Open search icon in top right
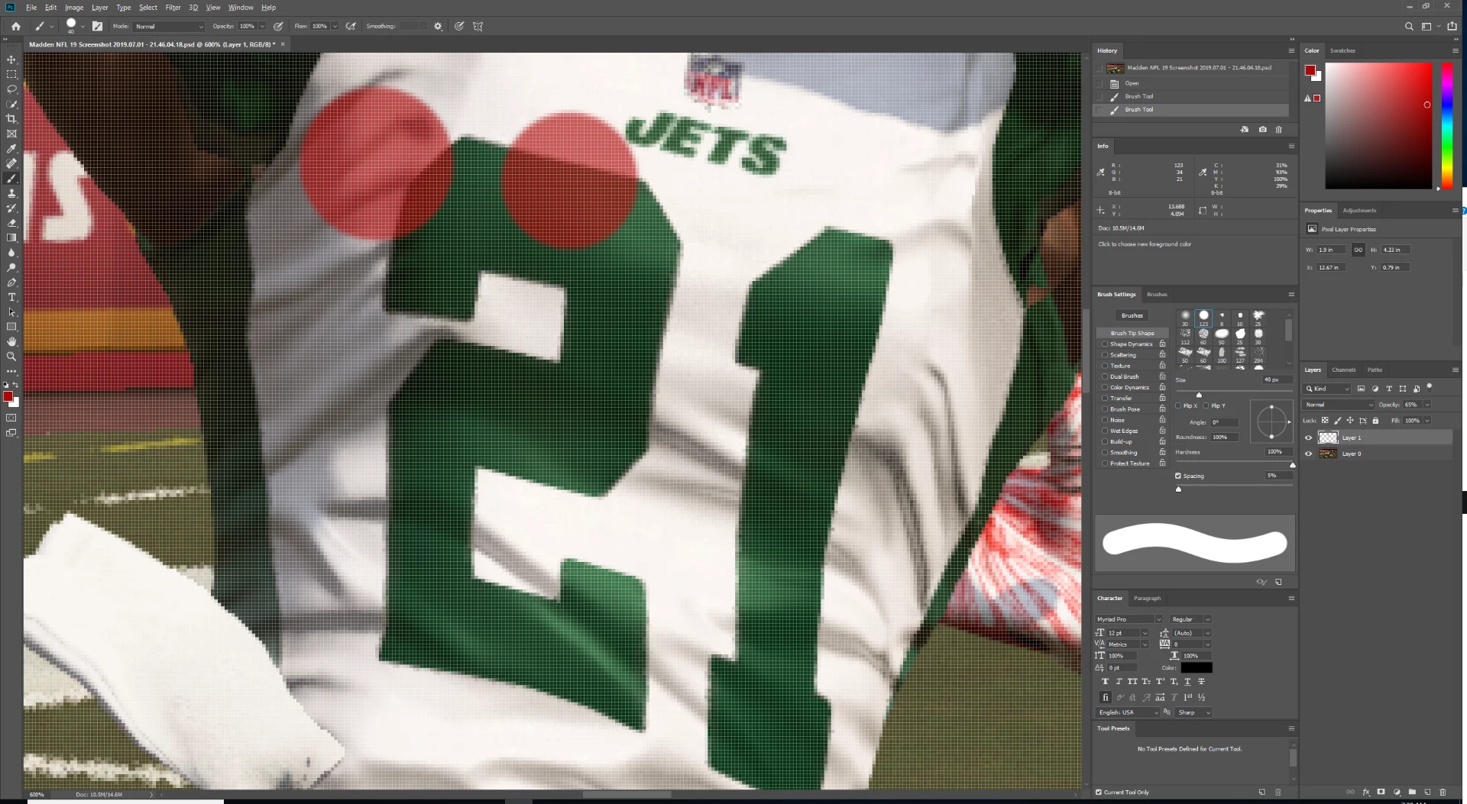The height and width of the screenshot is (804, 1467). (x=1409, y=26)
